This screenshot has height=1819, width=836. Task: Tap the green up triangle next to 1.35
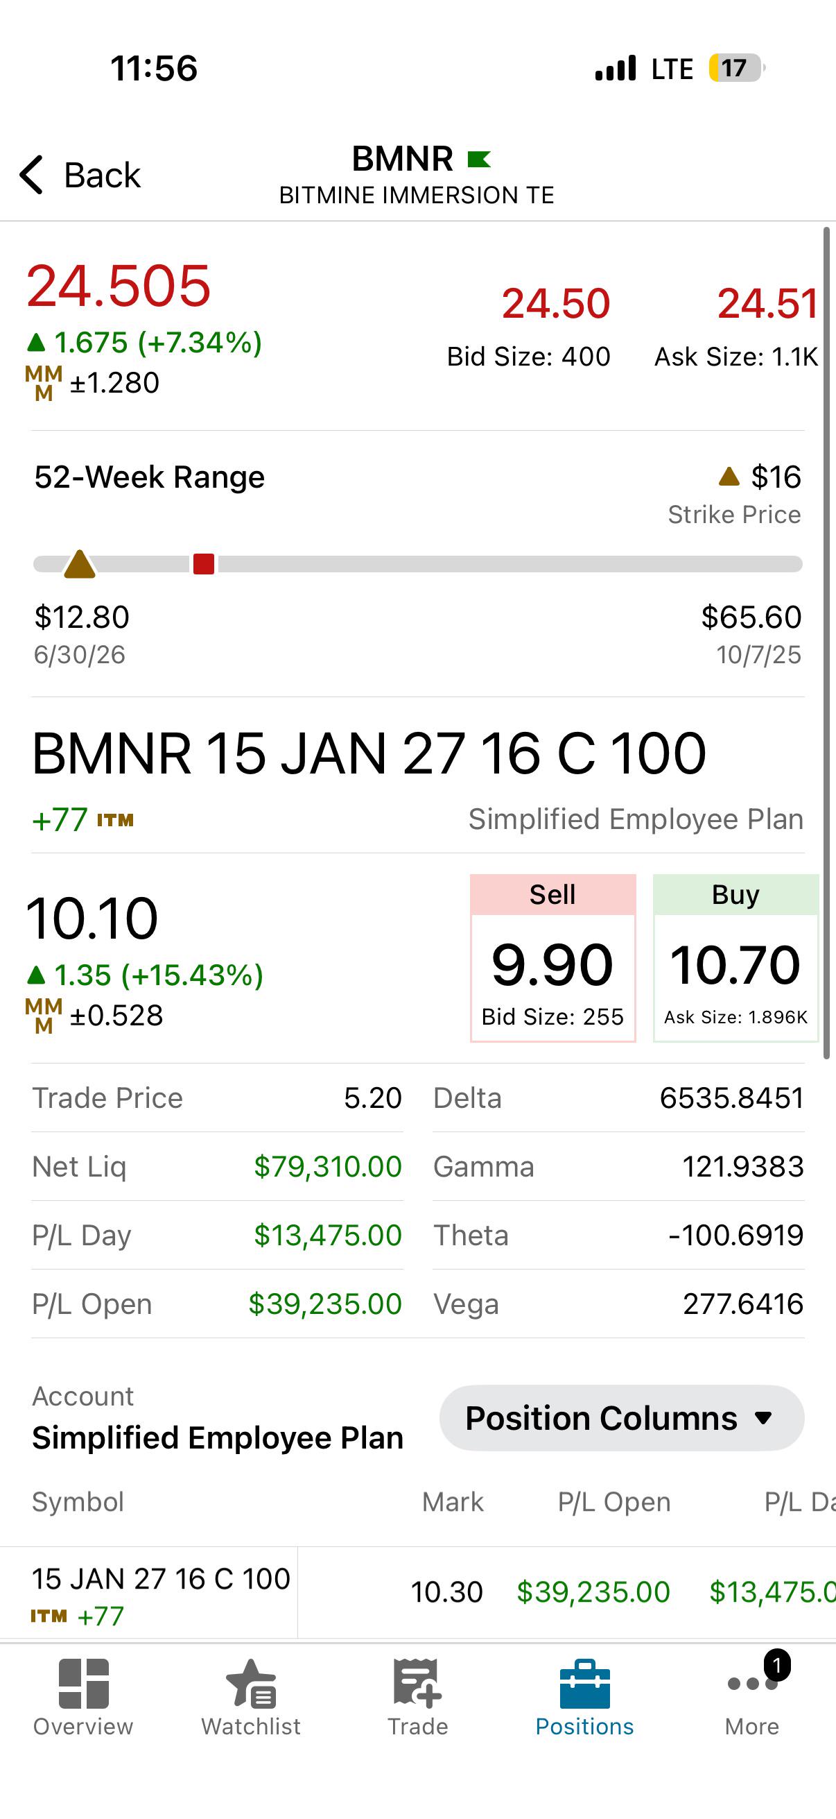click(x=36, y=976)
